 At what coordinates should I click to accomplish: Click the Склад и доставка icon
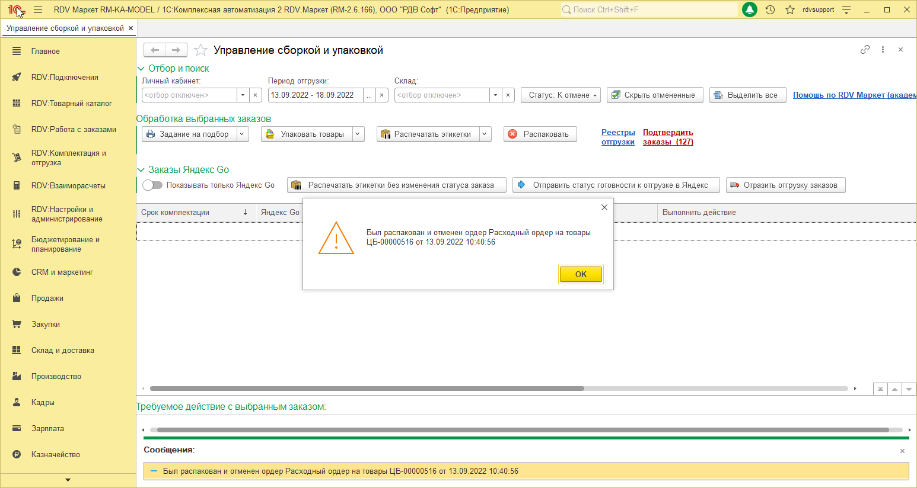coord(17,351)
